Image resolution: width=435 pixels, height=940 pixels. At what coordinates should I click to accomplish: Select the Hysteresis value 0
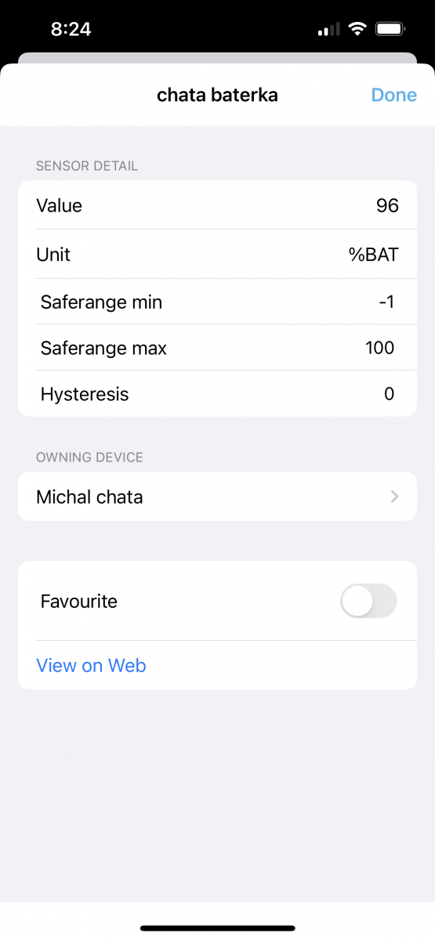(389, 394)
